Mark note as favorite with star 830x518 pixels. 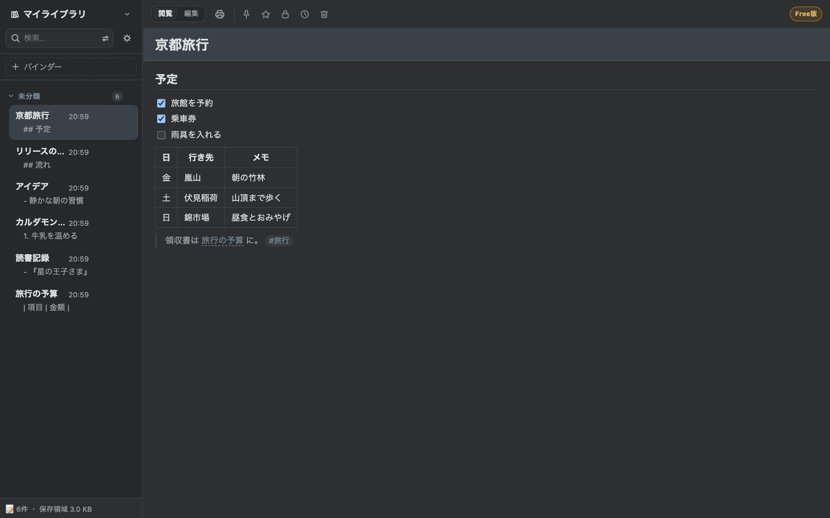(266, 14)
